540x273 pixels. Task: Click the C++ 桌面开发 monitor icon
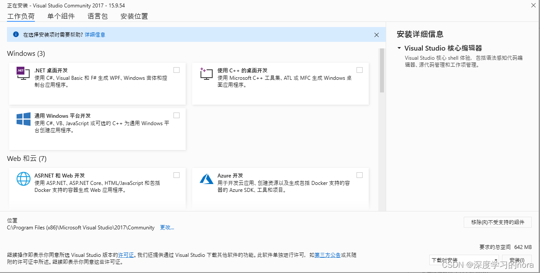click(x=206, y=73)
